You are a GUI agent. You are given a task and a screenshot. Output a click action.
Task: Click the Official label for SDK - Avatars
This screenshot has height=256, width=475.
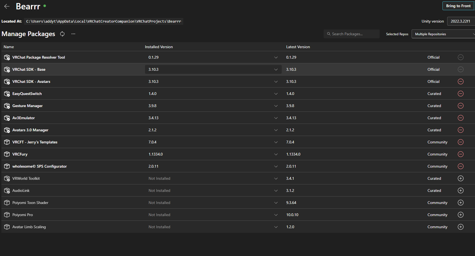(x=433, y=81)
